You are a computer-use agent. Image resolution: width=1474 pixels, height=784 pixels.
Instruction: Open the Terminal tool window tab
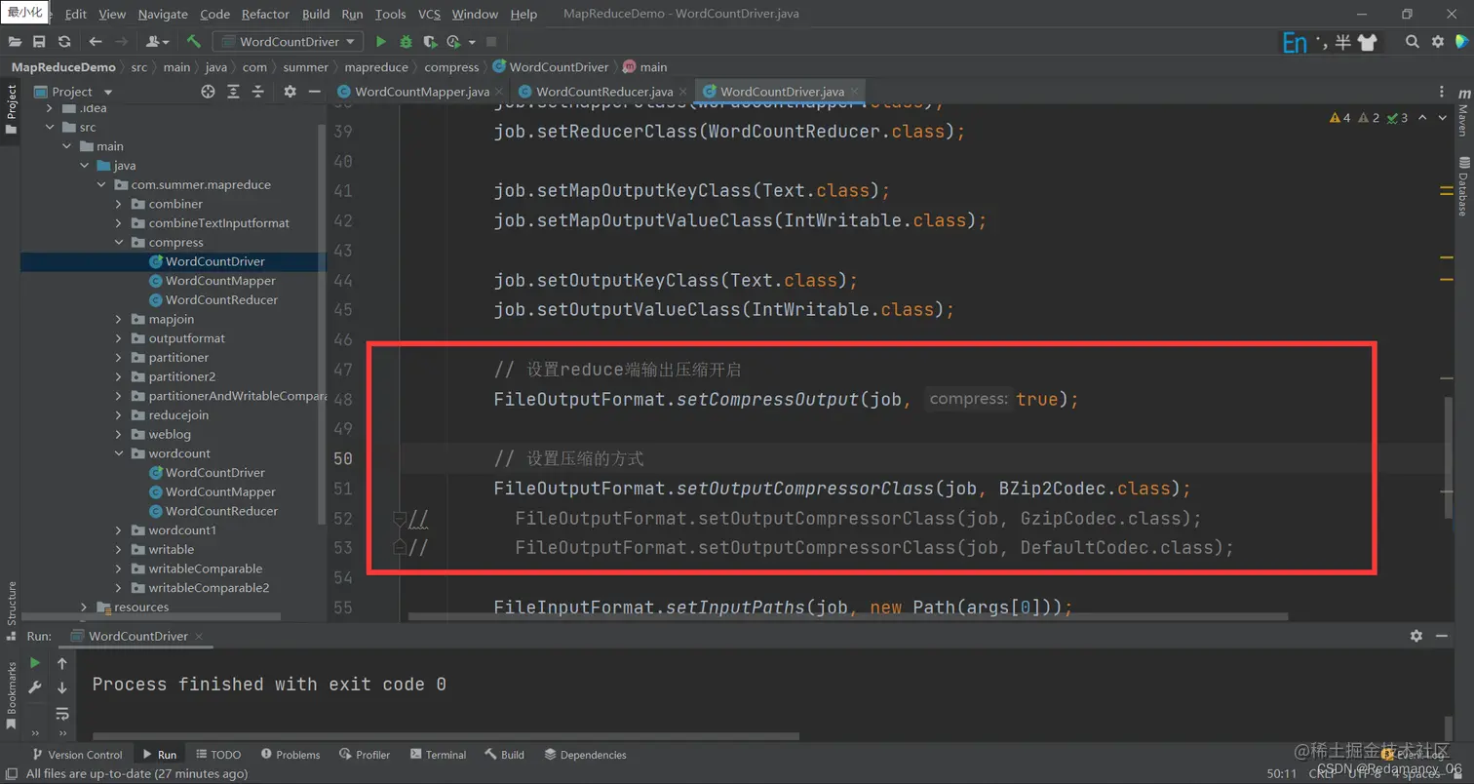pos(439,755)
